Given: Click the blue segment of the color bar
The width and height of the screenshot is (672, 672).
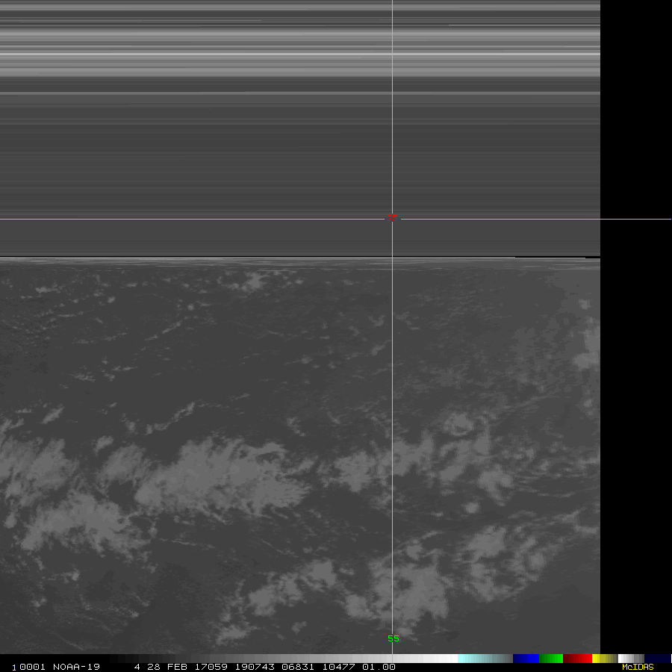Looking at the screenshot, I should tap(526, 659).
